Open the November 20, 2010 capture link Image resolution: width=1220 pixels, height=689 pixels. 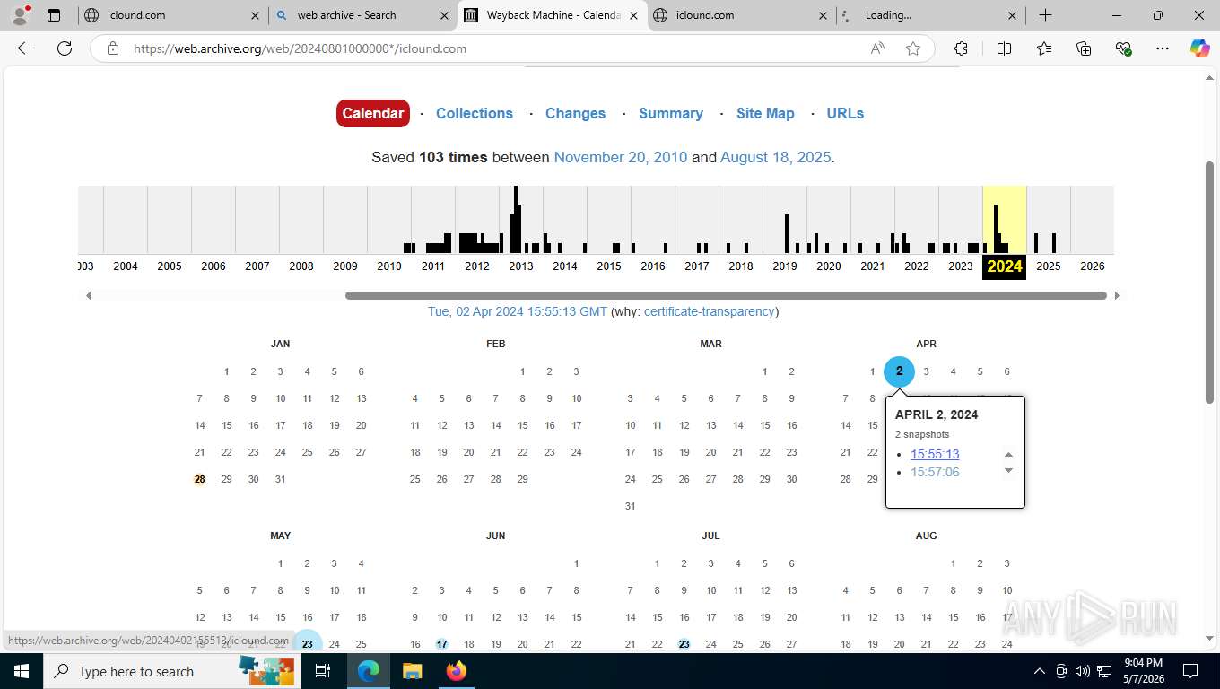pos(621,157)
